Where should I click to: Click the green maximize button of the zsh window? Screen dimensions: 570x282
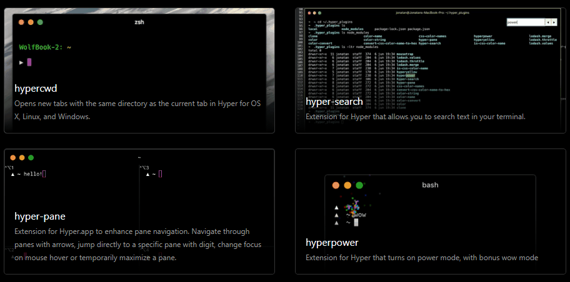(x=40, y=22)
